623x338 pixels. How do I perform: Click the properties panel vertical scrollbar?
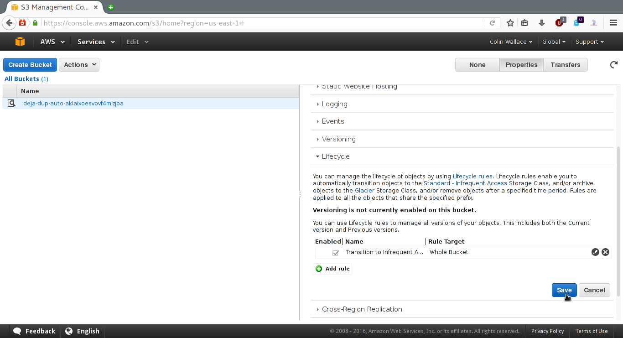pyautogui.click(x=618, y=221)
